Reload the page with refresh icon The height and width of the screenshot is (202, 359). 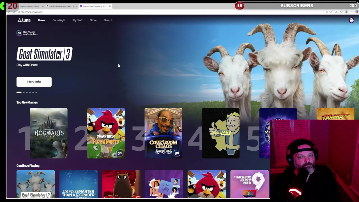(x=14, y=12)
